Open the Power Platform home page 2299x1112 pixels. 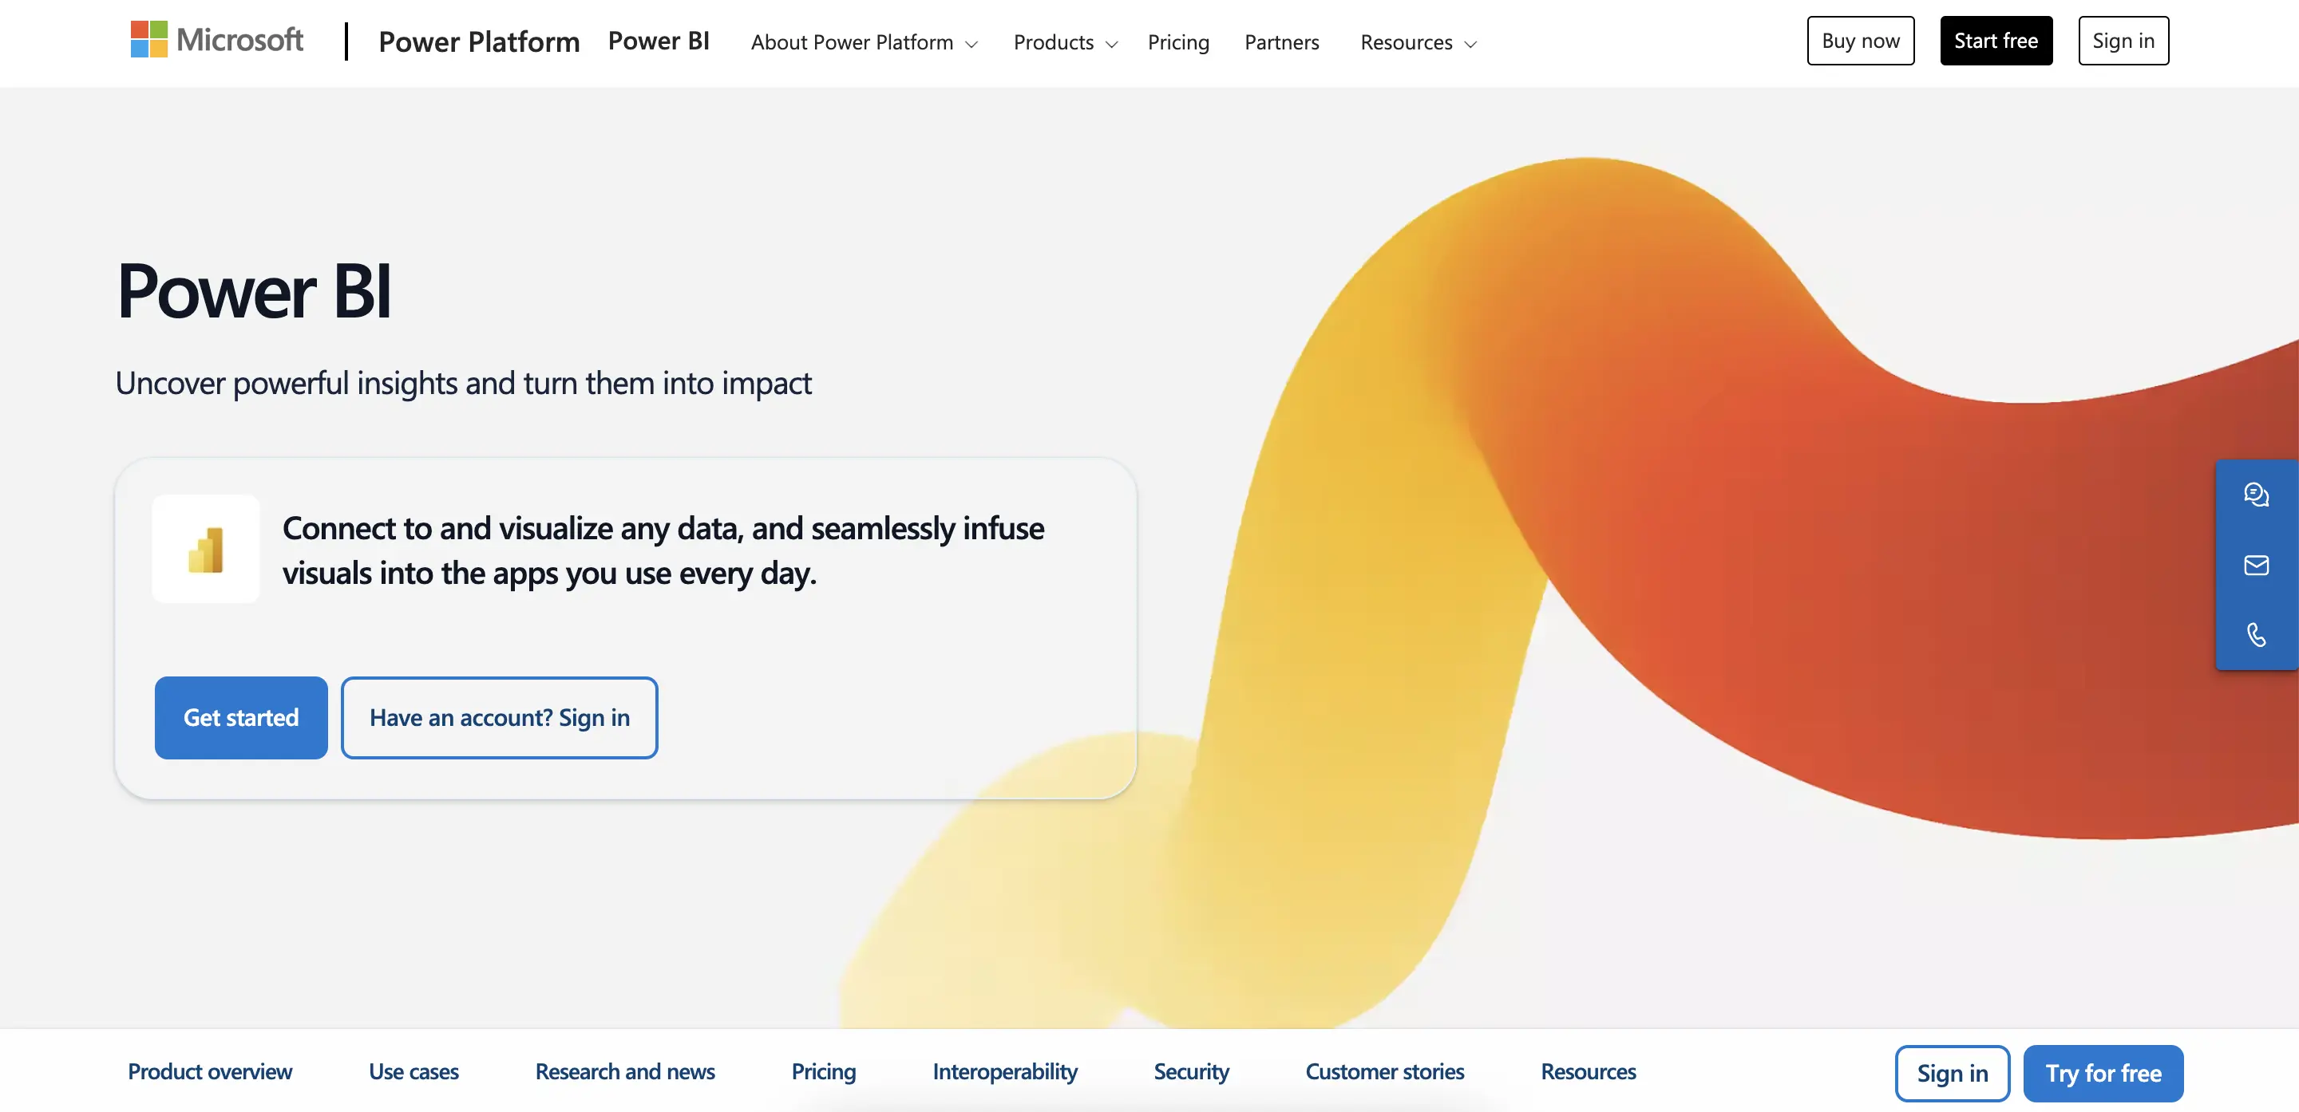[x=478, y=41]
